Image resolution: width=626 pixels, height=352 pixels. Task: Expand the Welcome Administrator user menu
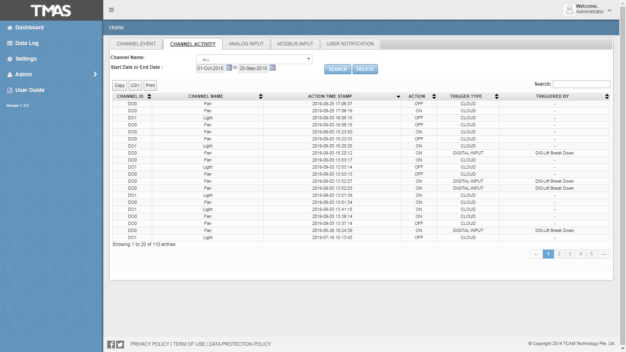[x=610, y=10]
